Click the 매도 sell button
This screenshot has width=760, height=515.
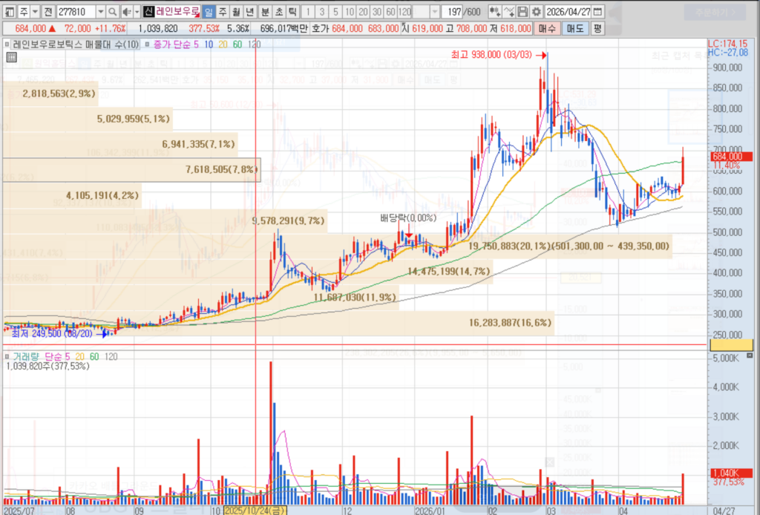[x=575, y=29]
